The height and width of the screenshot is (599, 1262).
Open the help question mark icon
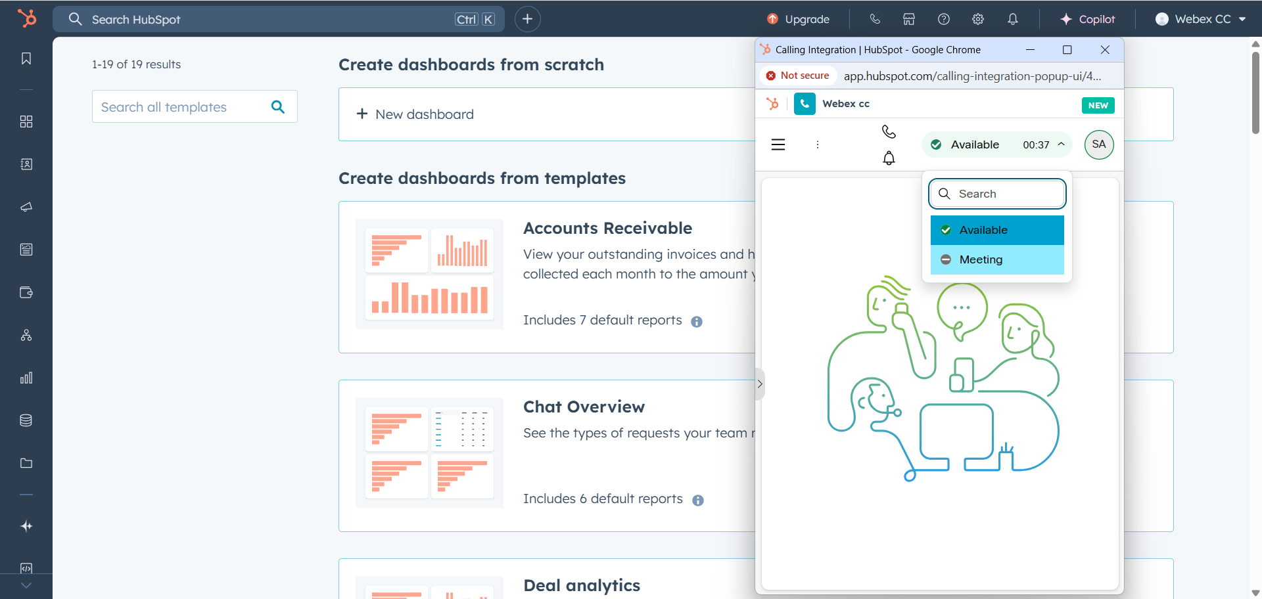click(x=944, y=19)
